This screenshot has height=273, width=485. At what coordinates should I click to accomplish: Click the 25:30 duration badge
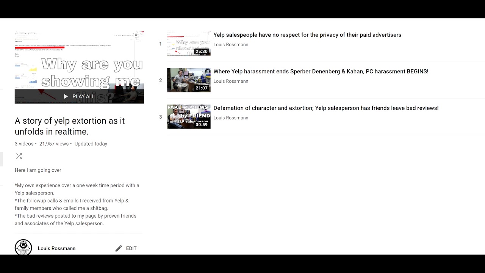(202, 52)
